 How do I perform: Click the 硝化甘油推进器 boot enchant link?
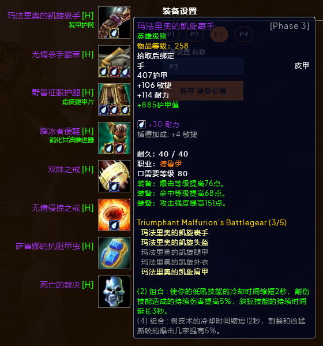[x=72, y=140]
